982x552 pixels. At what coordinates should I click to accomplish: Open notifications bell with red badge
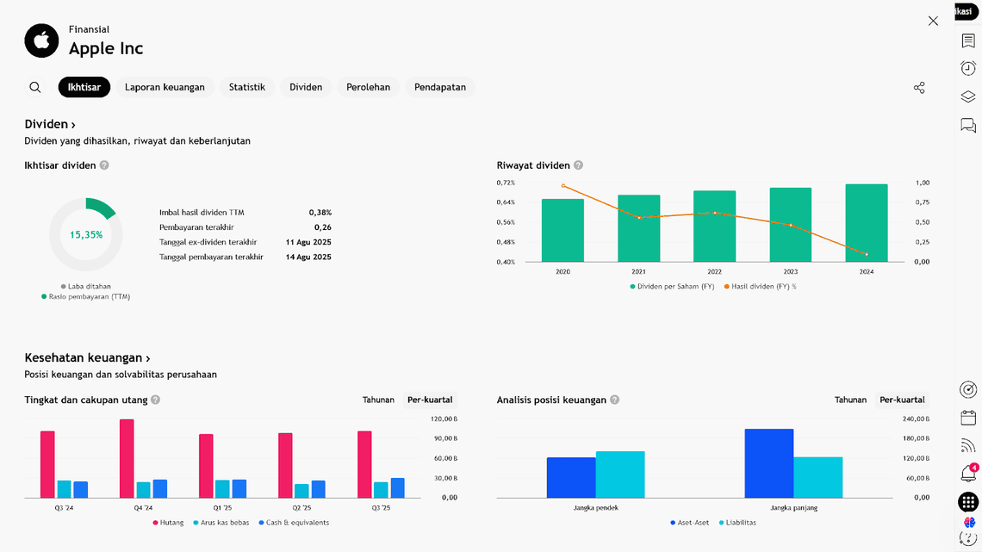click(968, 473)
